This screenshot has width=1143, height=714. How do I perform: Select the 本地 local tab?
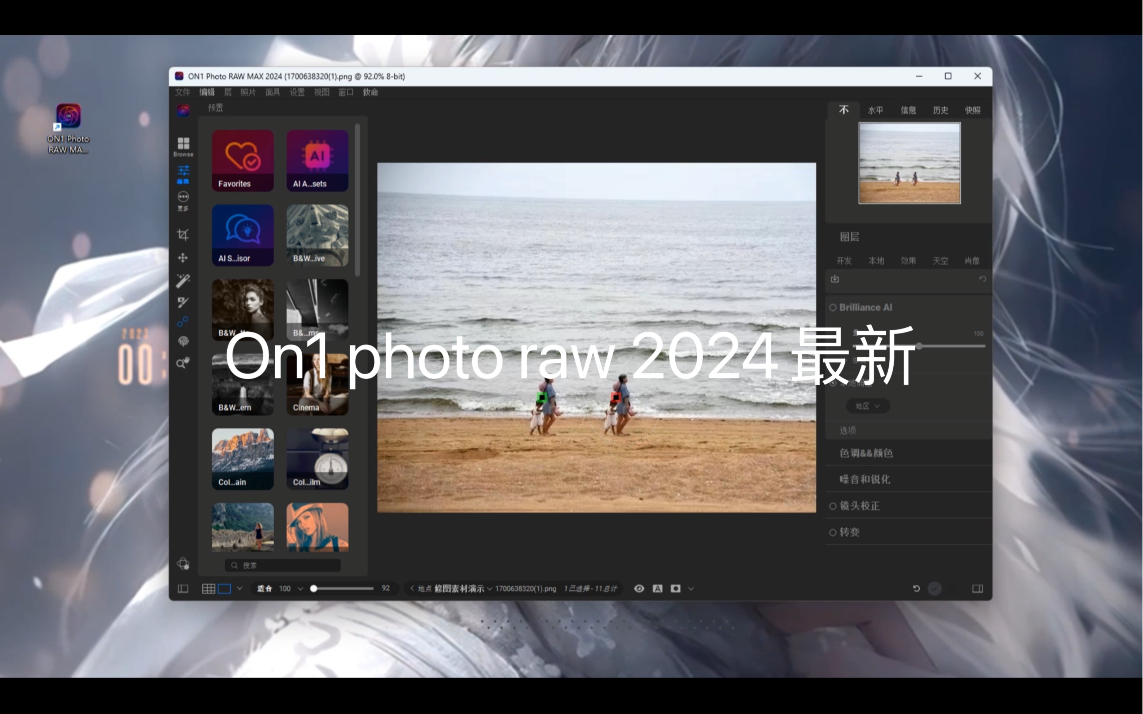876,261
